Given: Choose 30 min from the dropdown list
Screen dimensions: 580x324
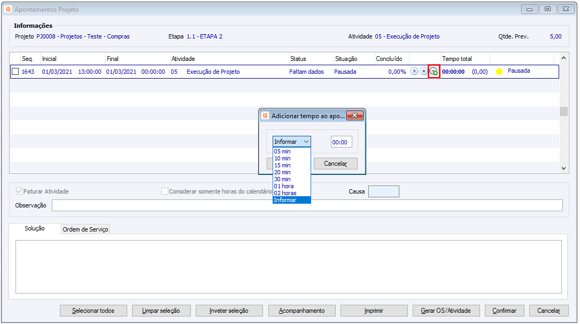Looking at the screenshot, I should click(291, 179).
